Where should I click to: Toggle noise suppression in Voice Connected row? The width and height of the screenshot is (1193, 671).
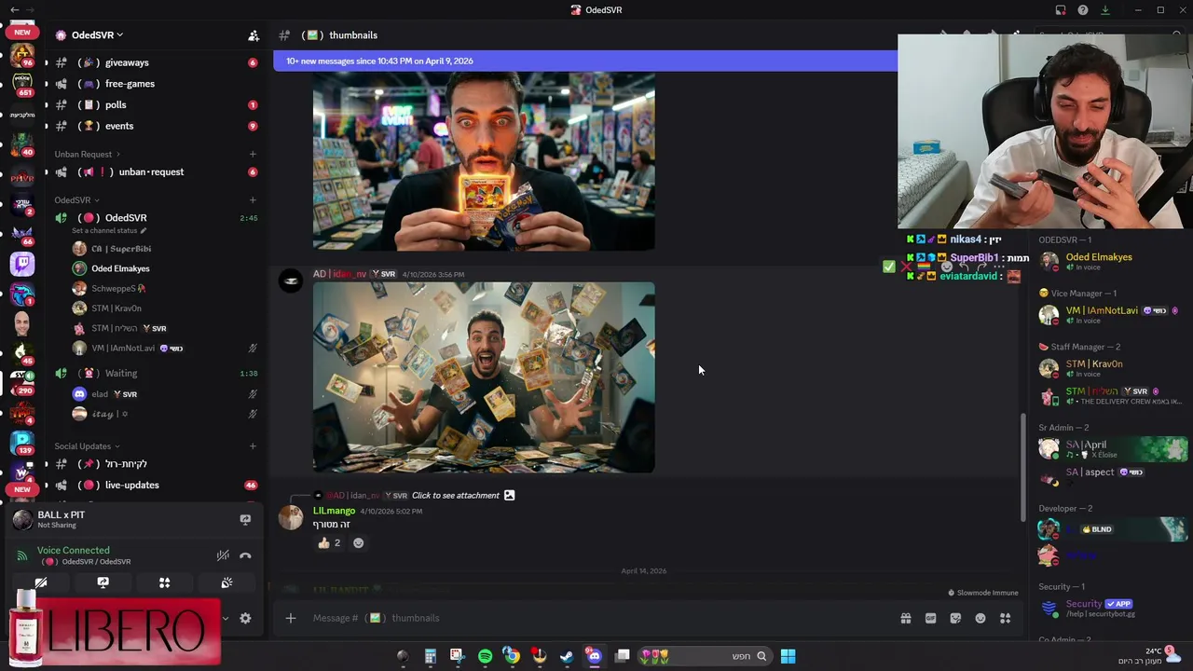[223, 555]
